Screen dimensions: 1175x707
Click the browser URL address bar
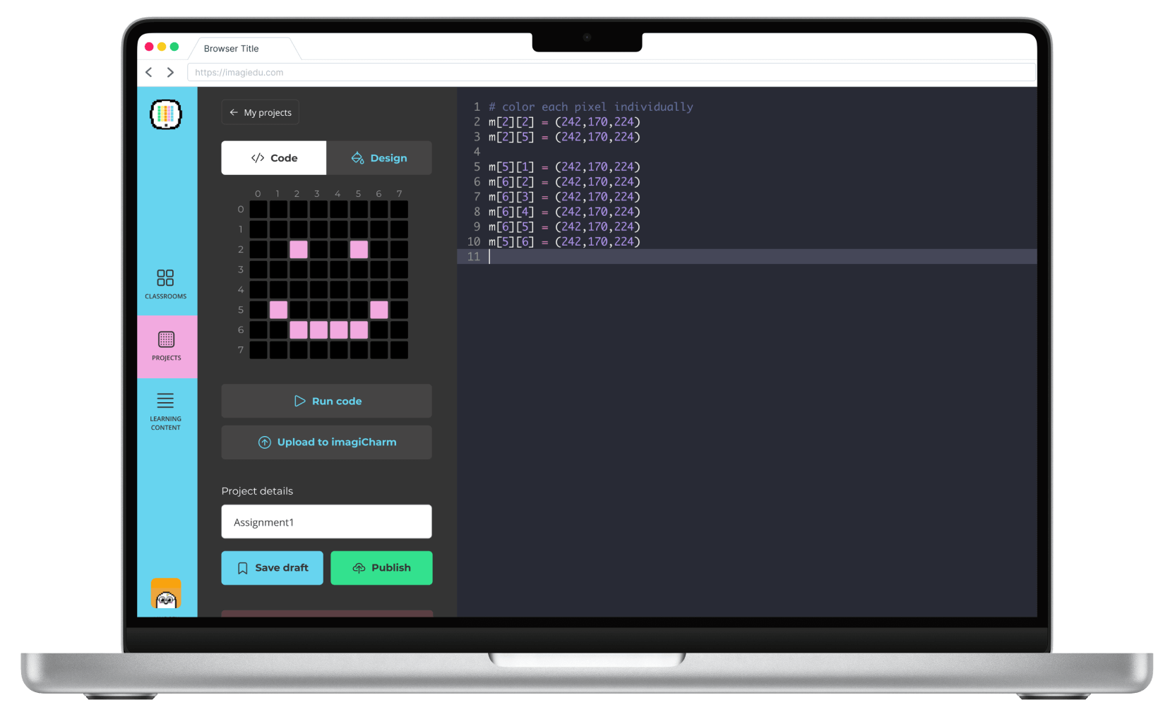(x=611, y=72)
